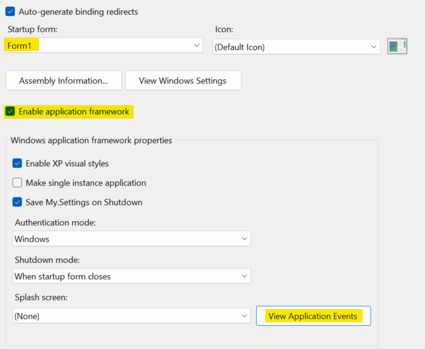Viewport: 425px width, 349px height.
Task: Toggle Auto-generate binding redirects checkbox
Action: (x=10, y=11)
